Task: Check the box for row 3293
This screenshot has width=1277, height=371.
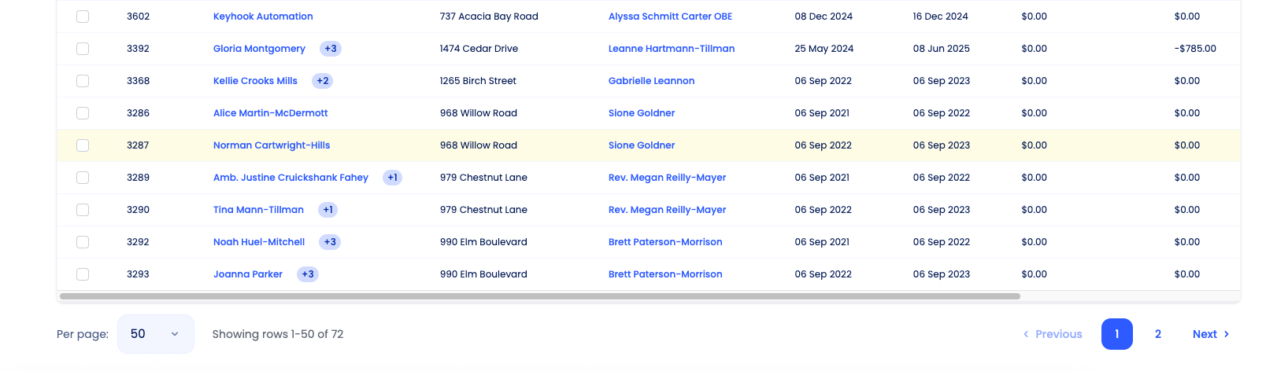Action: coord(83,274)
